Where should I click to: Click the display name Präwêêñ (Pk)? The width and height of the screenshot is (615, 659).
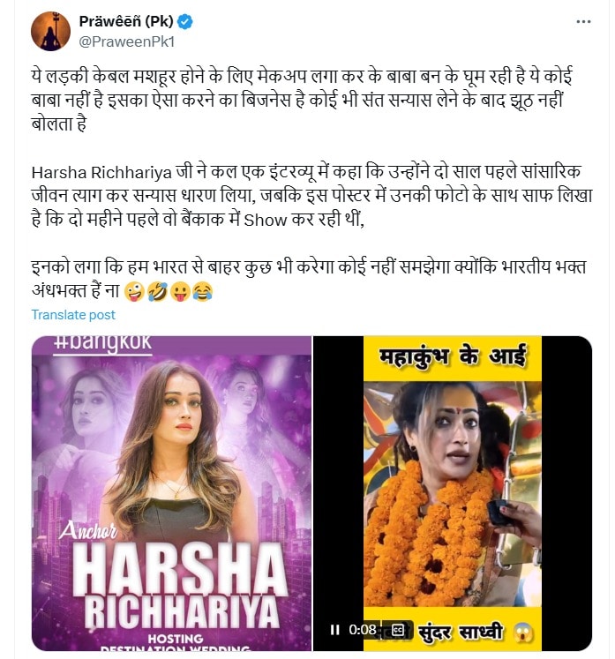pos(126,21)
